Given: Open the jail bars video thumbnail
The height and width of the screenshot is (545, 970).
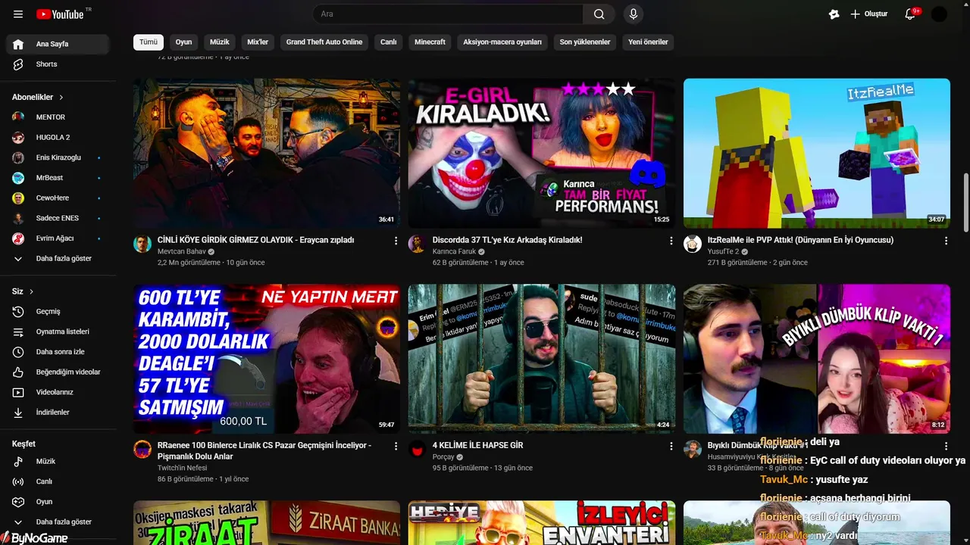Looking at the screenshot, I should click(x=542, y=359).
